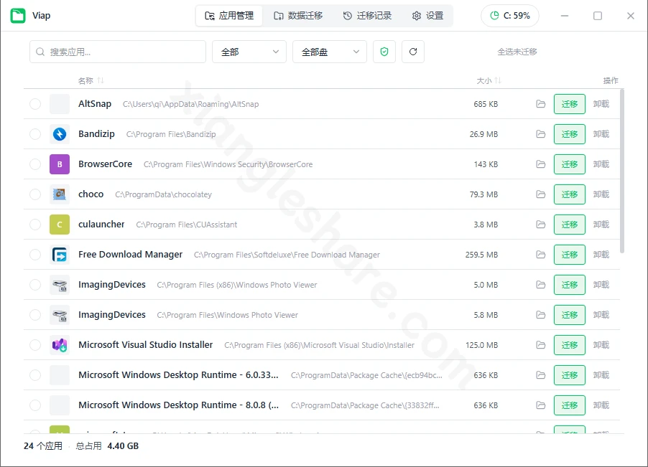The height and width of the screenshot is (467, 648).
Task: Open folder for Desktop Runtime 6.0.33
Action: click(x=540, y=375)
